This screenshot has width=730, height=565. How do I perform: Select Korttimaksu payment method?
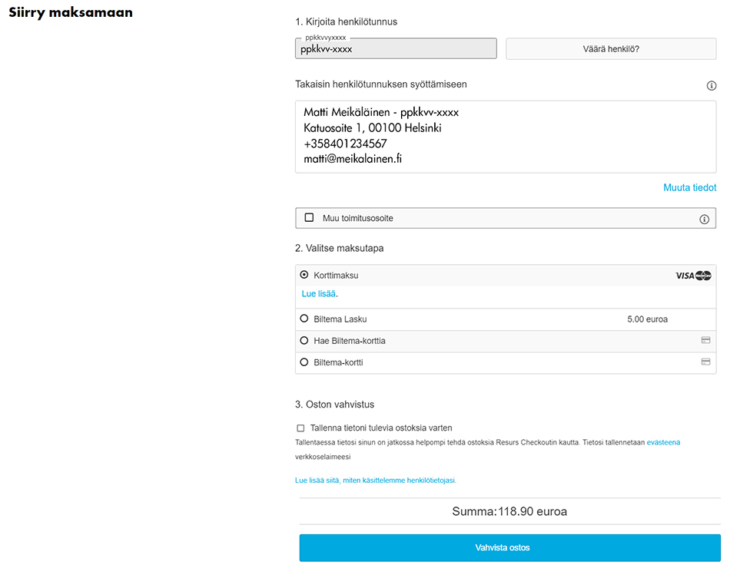(x=304, y=275)
